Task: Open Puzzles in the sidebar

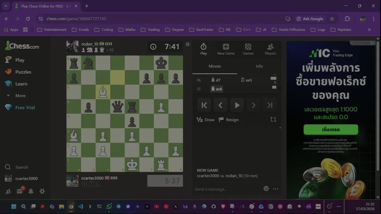Action: [18, 72]
